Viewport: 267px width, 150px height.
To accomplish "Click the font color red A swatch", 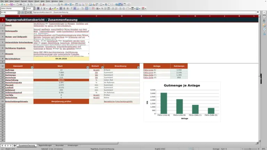I will click(x=50, y=8).
